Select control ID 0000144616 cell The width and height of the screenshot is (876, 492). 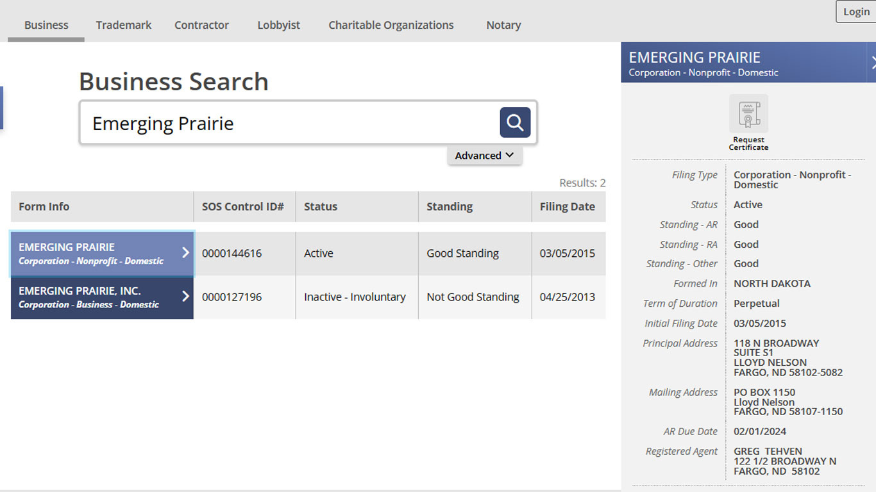(244, 254)
